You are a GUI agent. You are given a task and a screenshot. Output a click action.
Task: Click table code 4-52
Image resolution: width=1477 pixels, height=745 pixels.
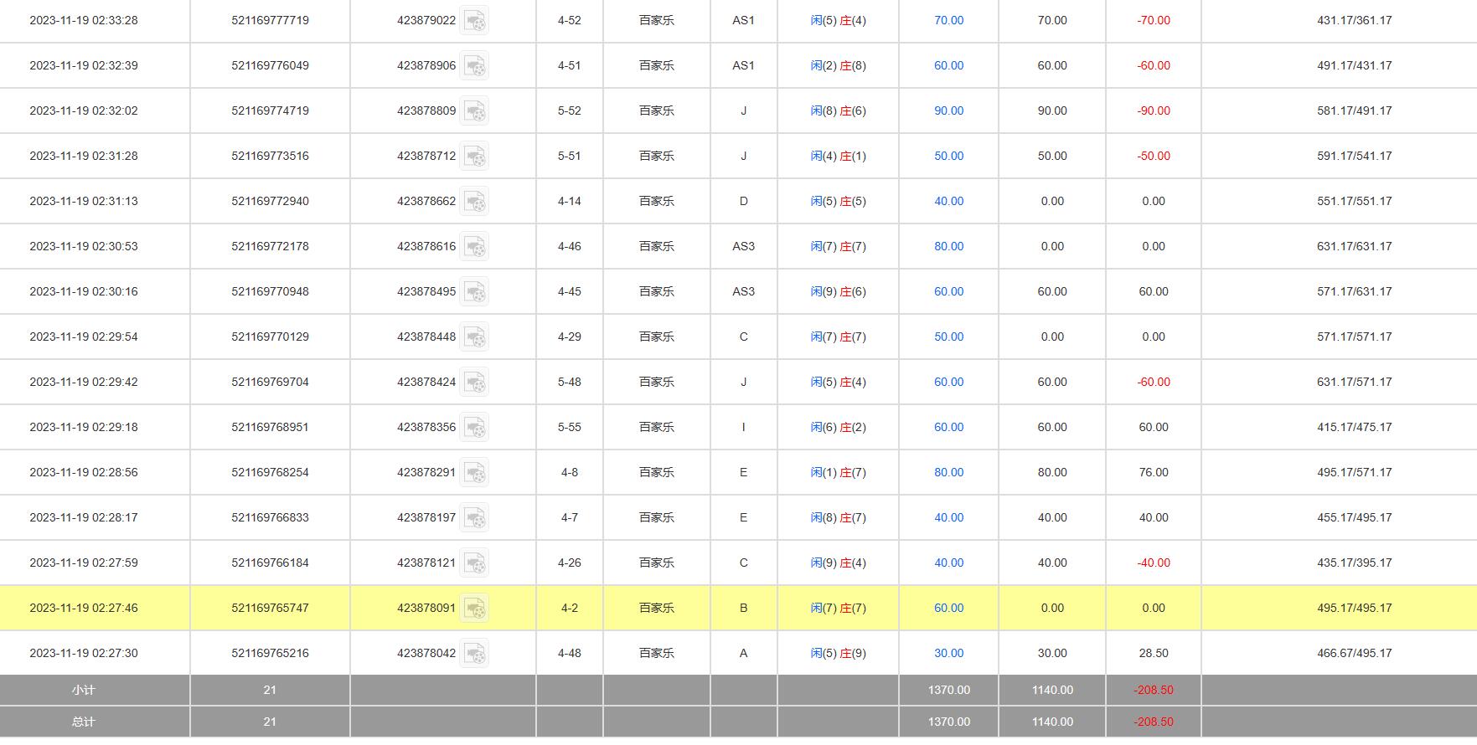570,20
